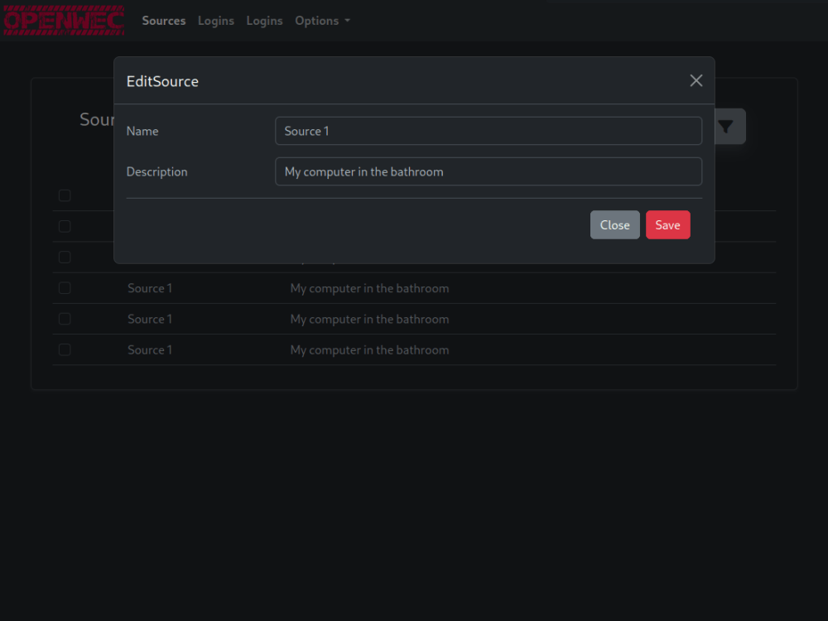Collapse the filter button's dropdown triangle
The width and height of the screenshot is (828, 621).
(726, 126)
